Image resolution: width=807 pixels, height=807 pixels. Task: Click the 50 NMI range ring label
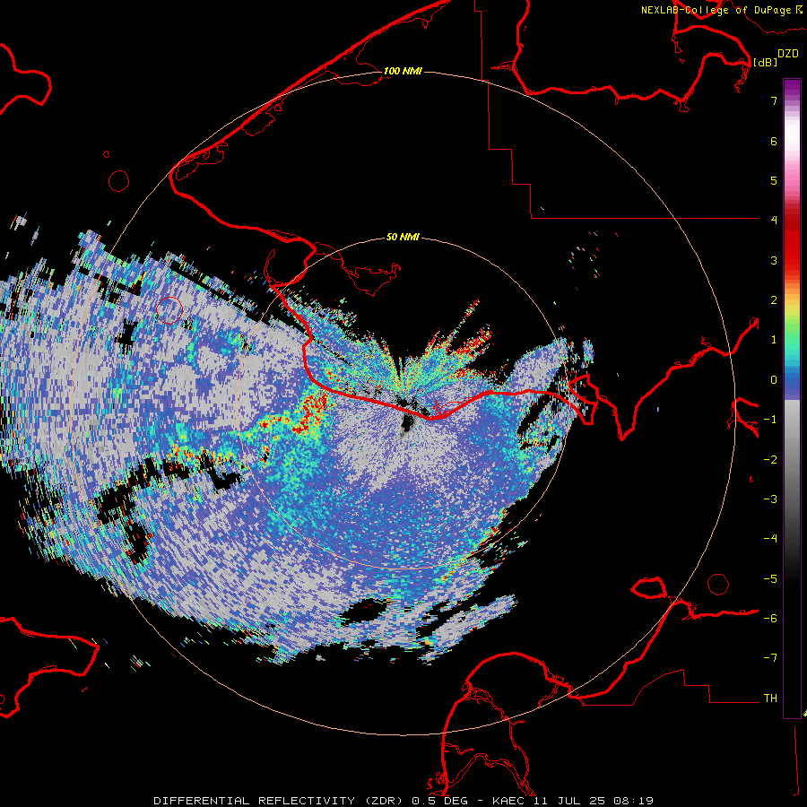point(403,237)
